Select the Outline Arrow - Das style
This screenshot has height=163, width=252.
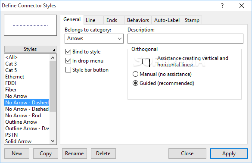27,129
